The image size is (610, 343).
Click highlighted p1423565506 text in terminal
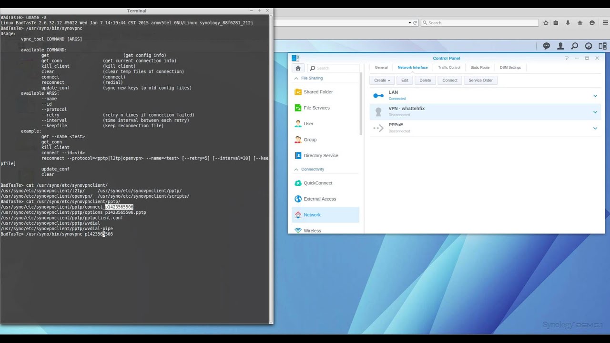(x=119, y=207)
